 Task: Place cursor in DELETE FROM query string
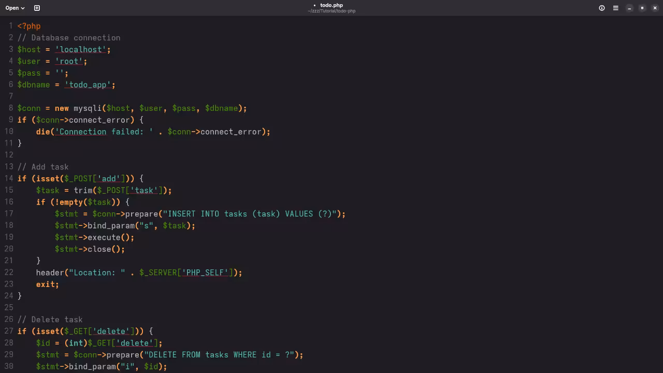(219, 355)
